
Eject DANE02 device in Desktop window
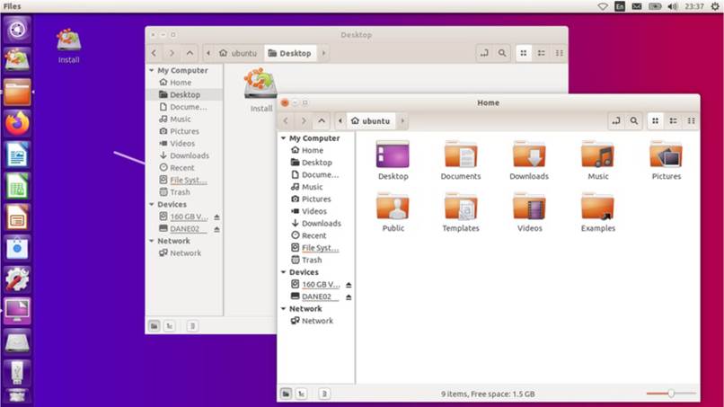216,229
